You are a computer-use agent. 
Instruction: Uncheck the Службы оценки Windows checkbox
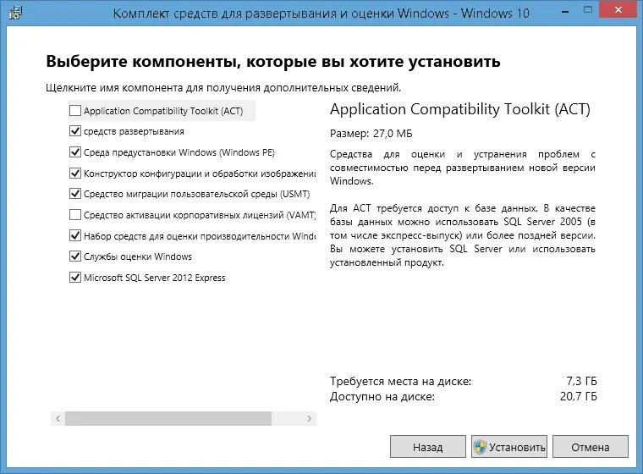pyautogui.click(x=75, y=256)
